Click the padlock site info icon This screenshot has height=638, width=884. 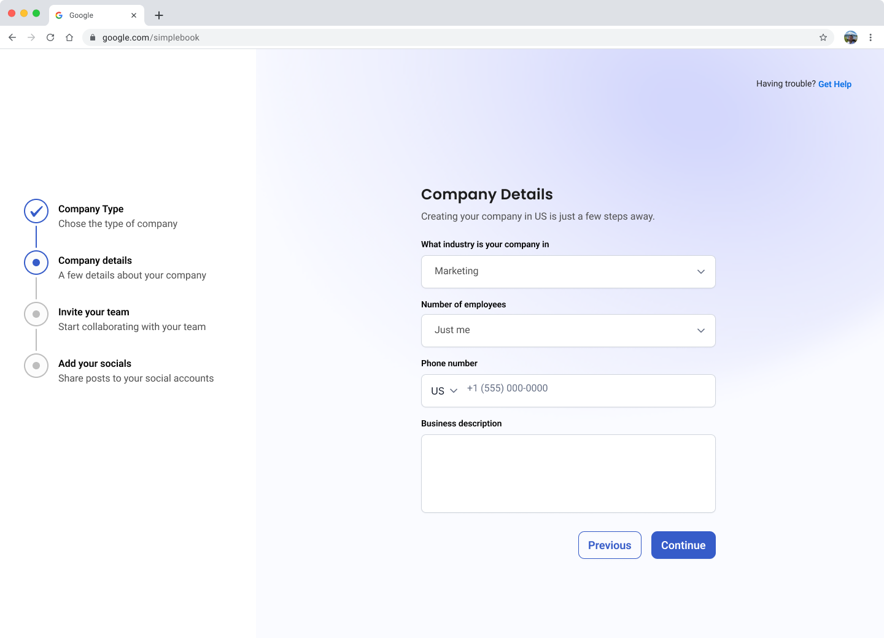93,37
